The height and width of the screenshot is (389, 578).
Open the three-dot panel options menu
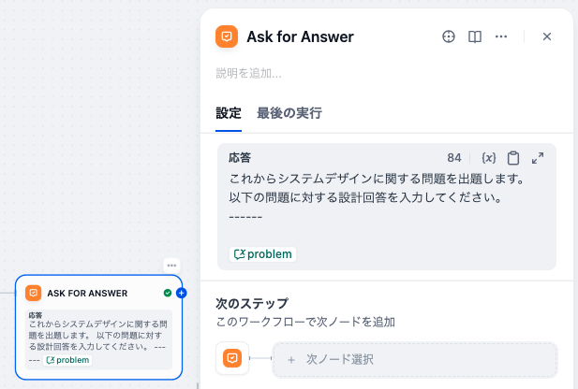pos(501,36)
